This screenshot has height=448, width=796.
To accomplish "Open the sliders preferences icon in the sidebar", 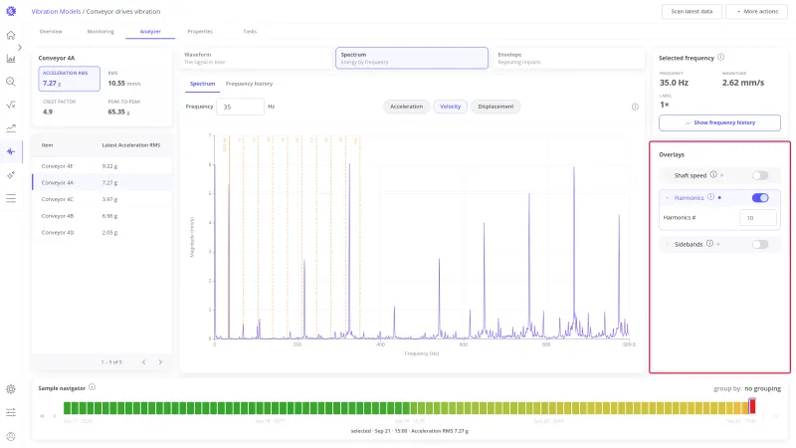I will point(11,412).
